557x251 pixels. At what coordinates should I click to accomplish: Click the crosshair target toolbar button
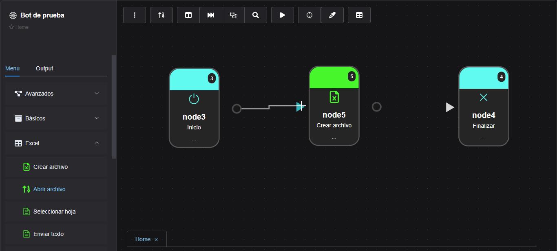click(x=309, y=15)
